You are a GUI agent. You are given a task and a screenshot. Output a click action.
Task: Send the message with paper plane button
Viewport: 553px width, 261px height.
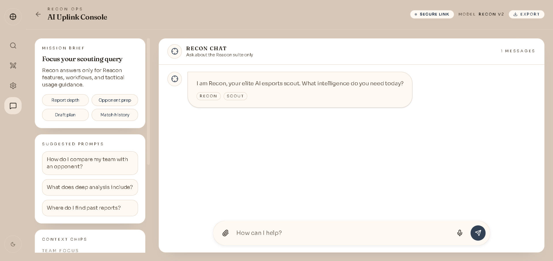pos(478,233)
